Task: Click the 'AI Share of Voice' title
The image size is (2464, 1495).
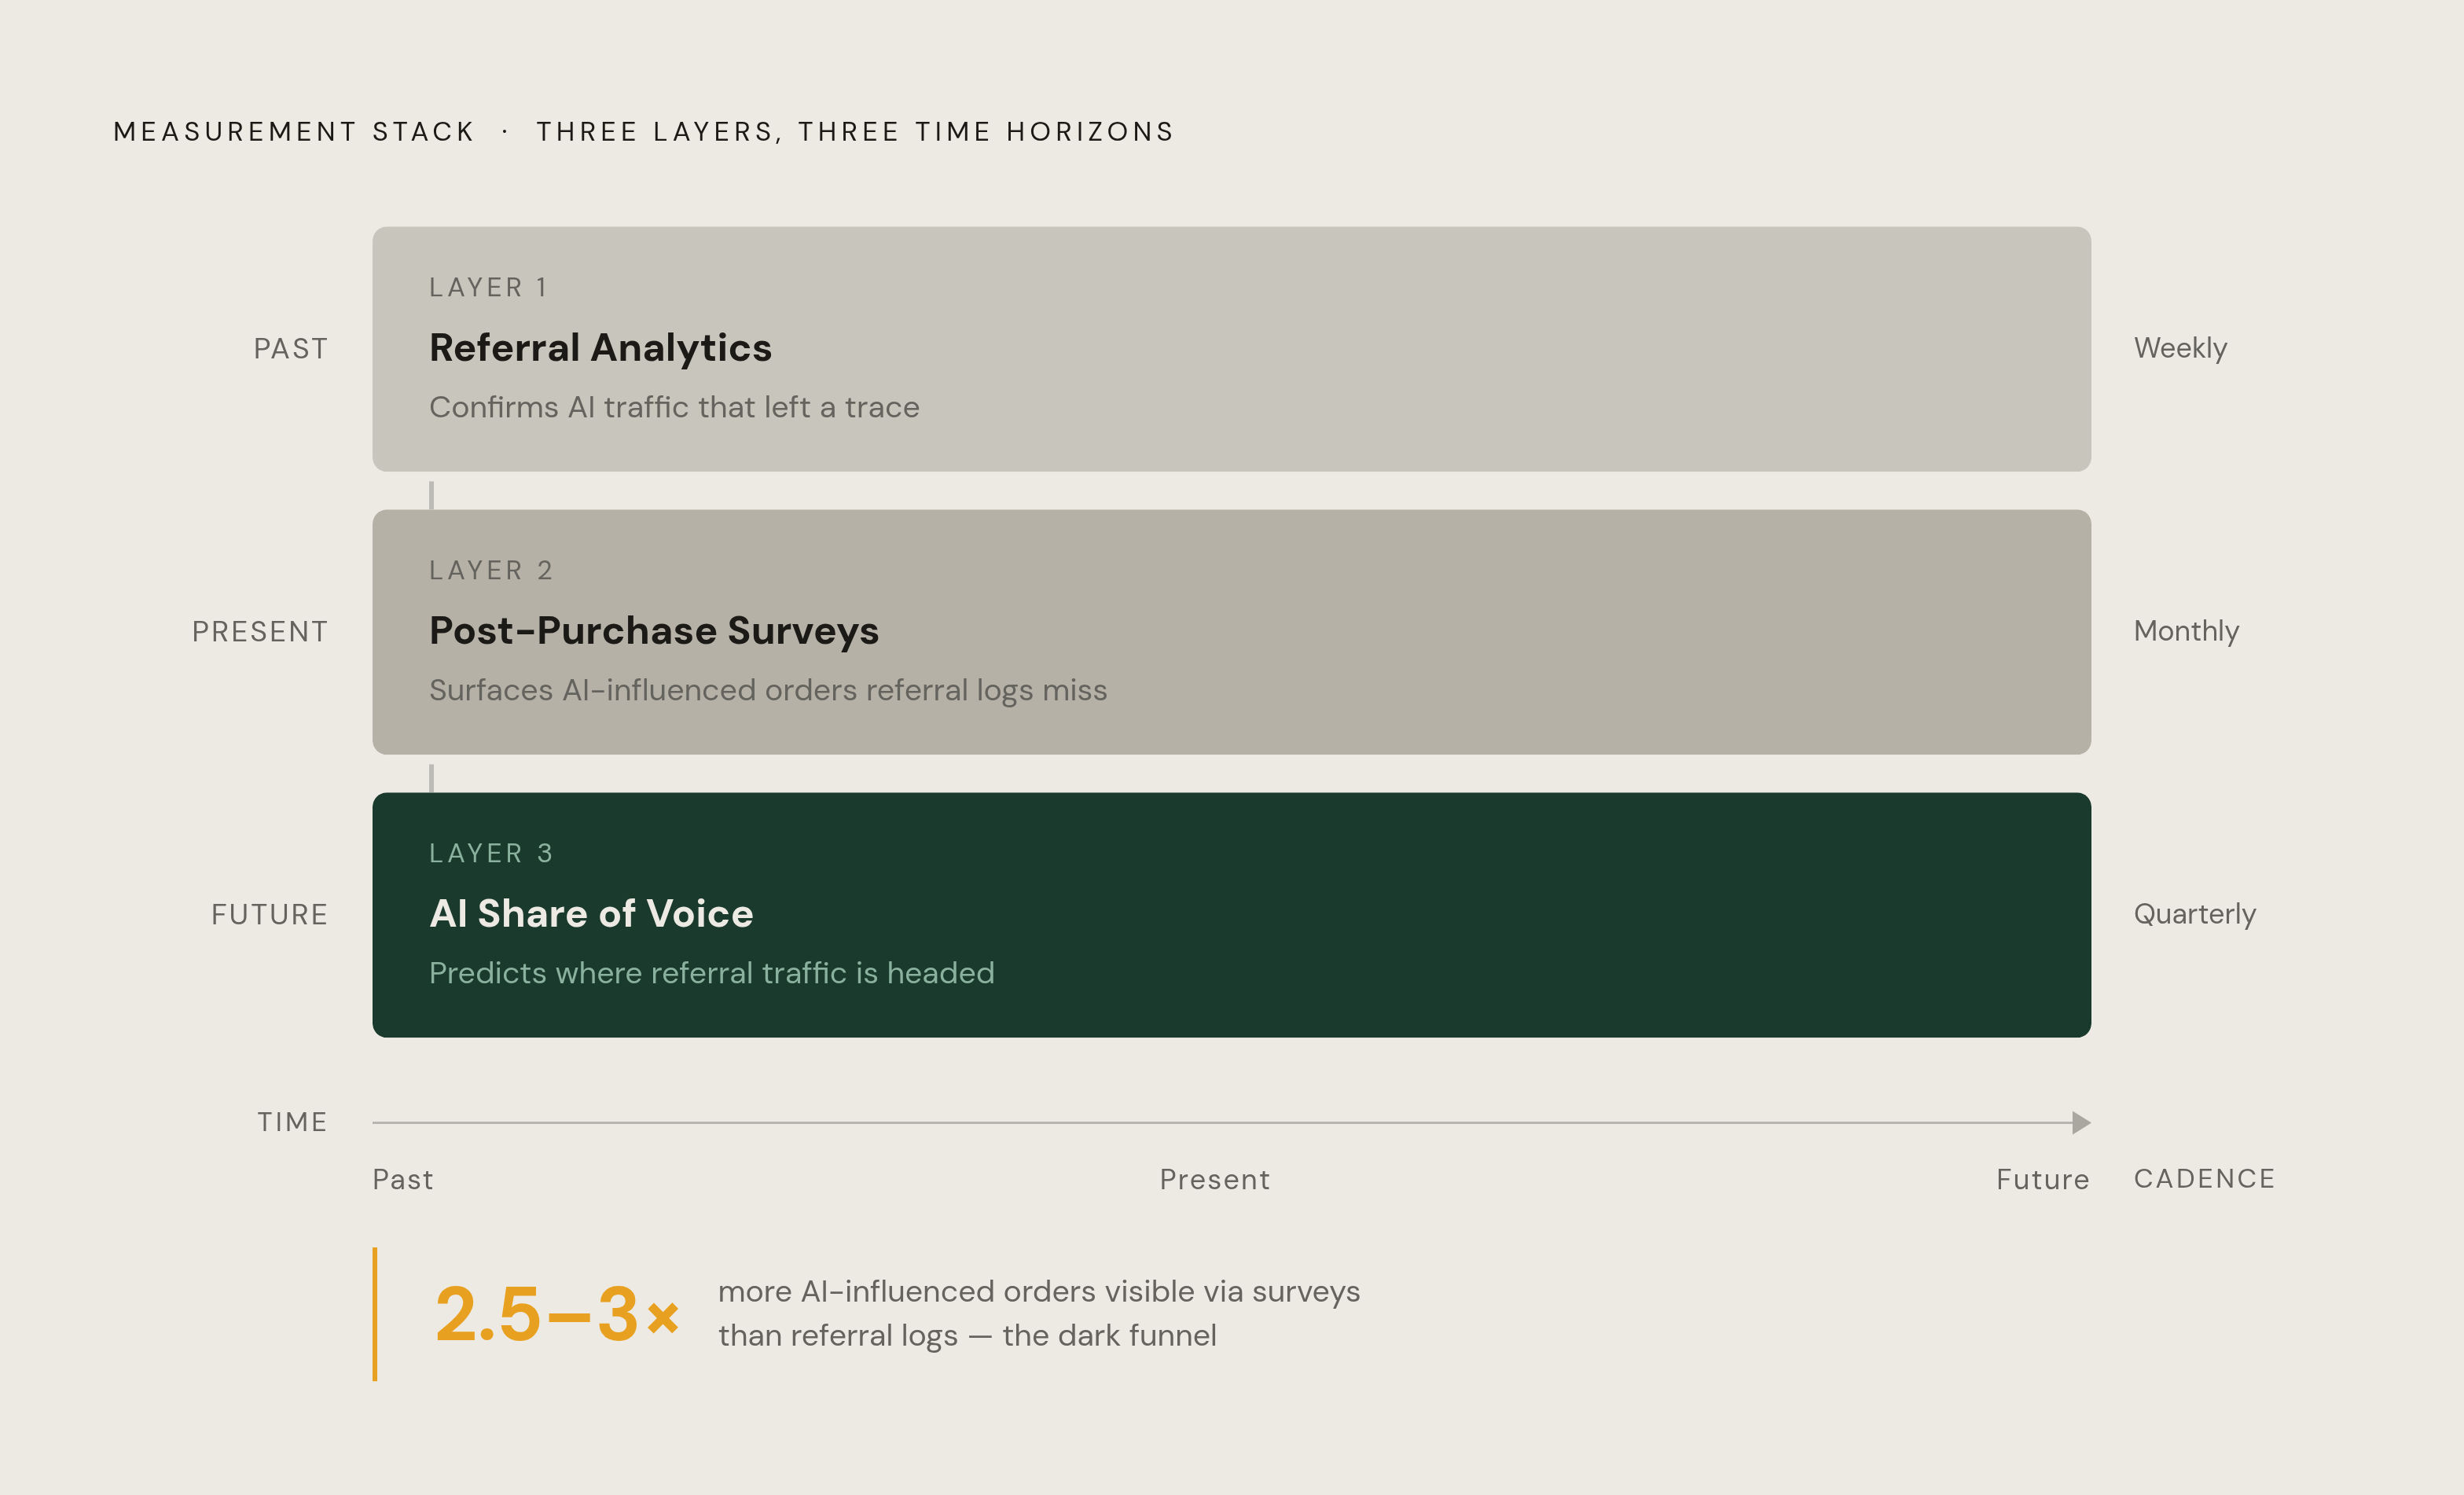Action: pos(591,914)
